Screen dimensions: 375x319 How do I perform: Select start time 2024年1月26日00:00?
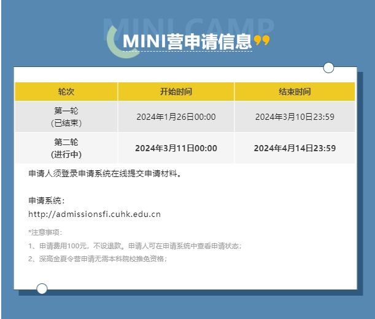[176, 117]
